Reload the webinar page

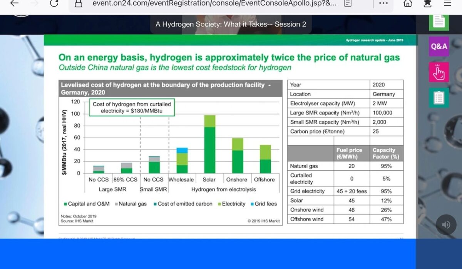coord(54,3)
